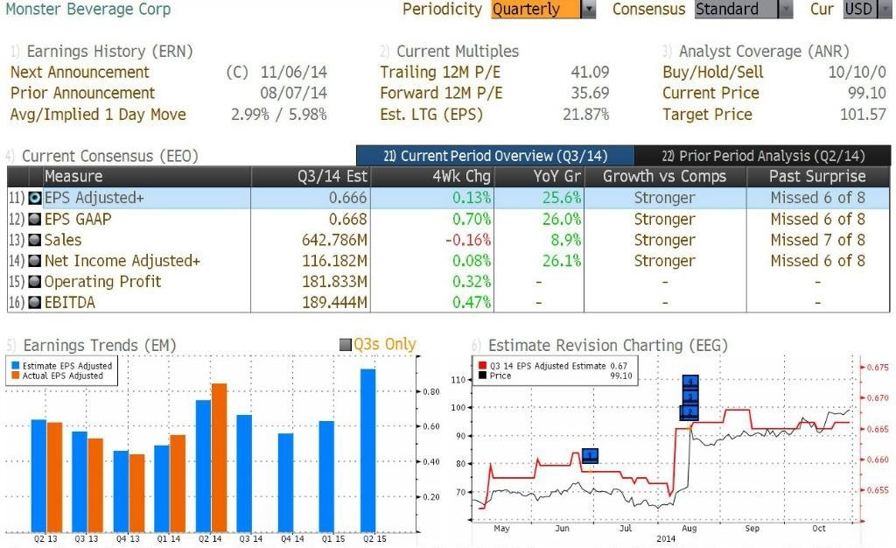Switch to Current Period Overview (Q3/14) tab
896x548 pixels.
[x=495, y=156]
